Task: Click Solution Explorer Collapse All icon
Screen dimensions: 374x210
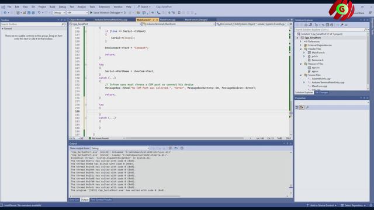Action: pos(327,24)
